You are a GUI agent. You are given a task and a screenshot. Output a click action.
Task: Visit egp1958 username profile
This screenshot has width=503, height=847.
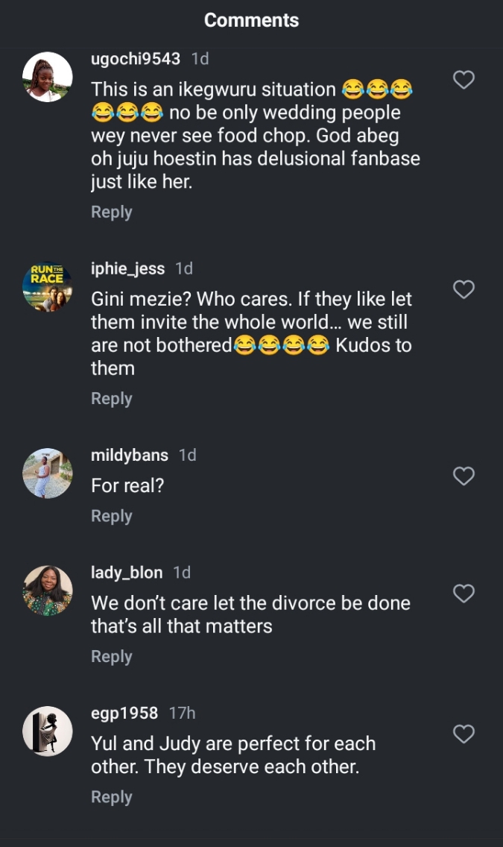click(x=124, y=714)
